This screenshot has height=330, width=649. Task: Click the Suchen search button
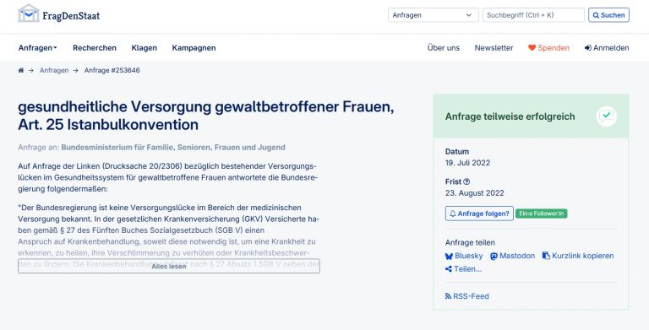[608, 15]
